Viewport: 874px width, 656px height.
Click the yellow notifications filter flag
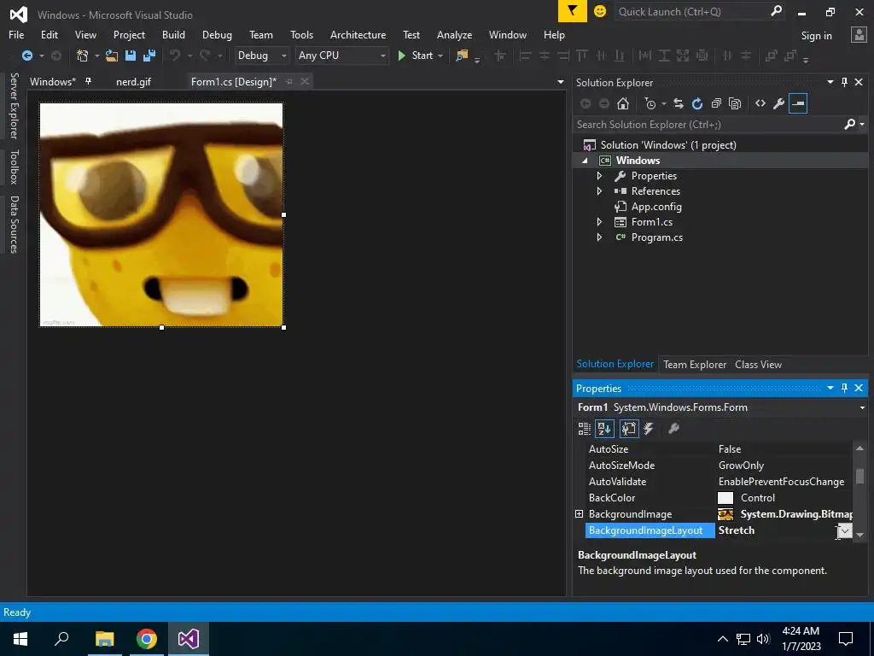(573, 11)
